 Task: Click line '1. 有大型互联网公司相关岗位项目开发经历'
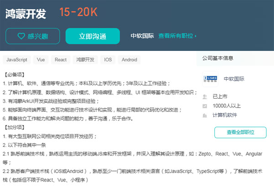(x=50, y=136)
